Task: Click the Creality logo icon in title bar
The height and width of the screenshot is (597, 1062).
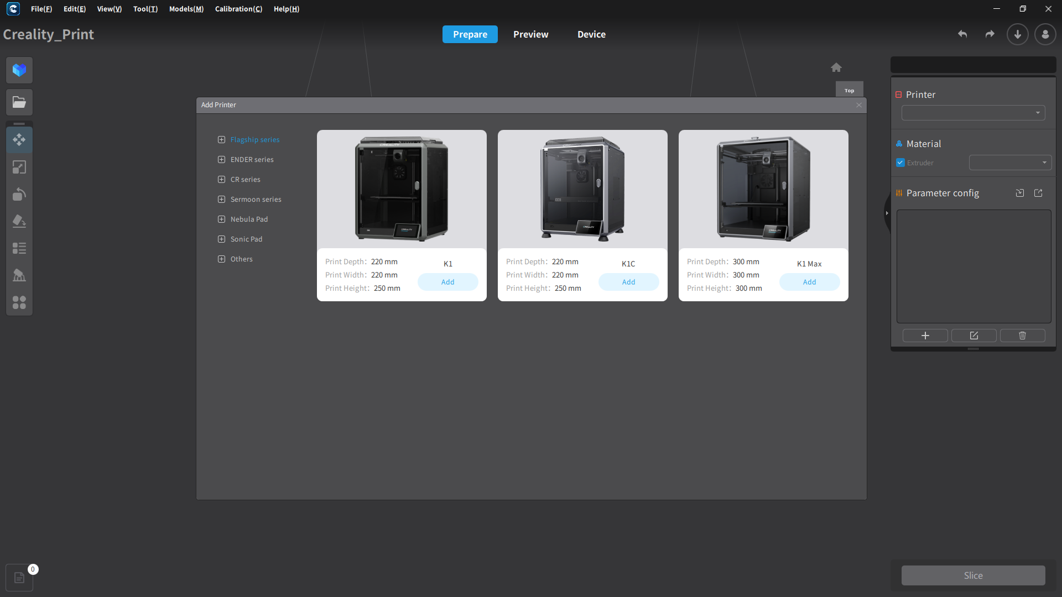Action: (13, 9)
